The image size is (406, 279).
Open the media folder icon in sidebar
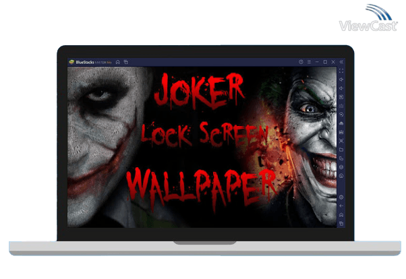[341, 150]
